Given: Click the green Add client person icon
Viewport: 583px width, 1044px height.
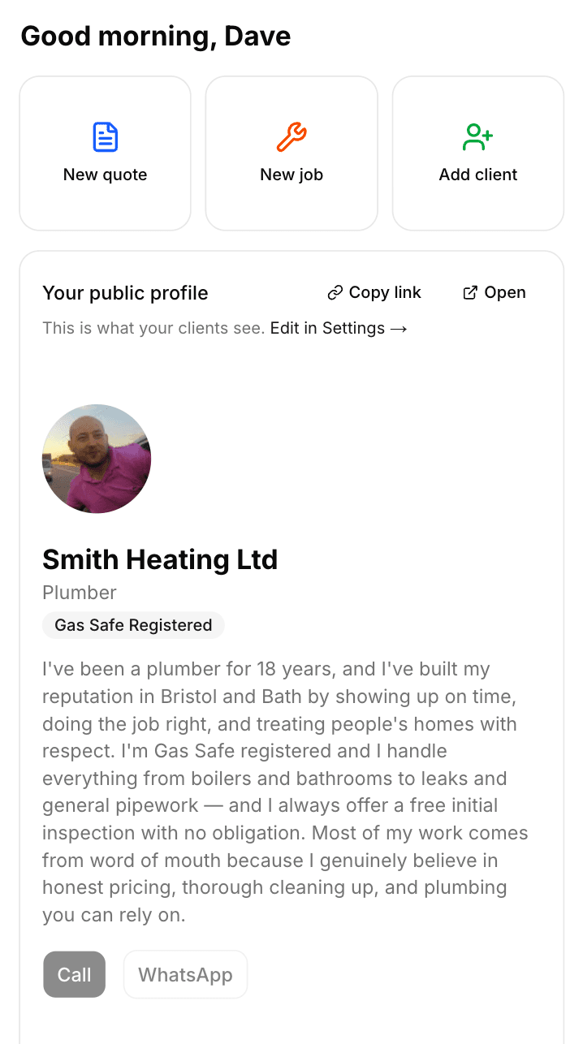Looking at the screenshot, I should (x=477, y=137).
